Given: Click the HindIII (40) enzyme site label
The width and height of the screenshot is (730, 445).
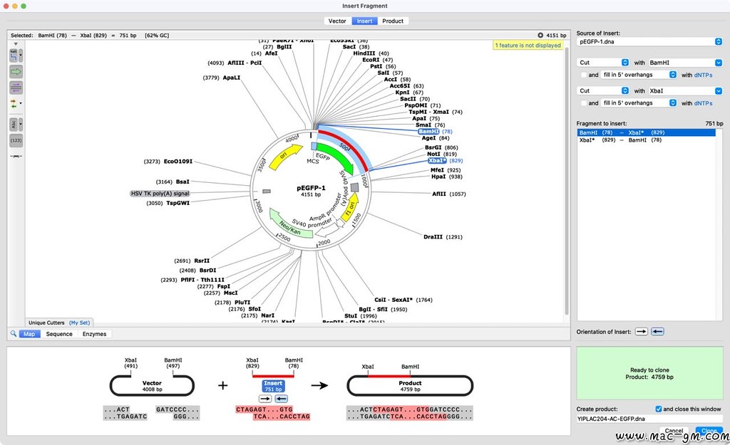Looking at the screenshot, I should click(x=371, y=53).
